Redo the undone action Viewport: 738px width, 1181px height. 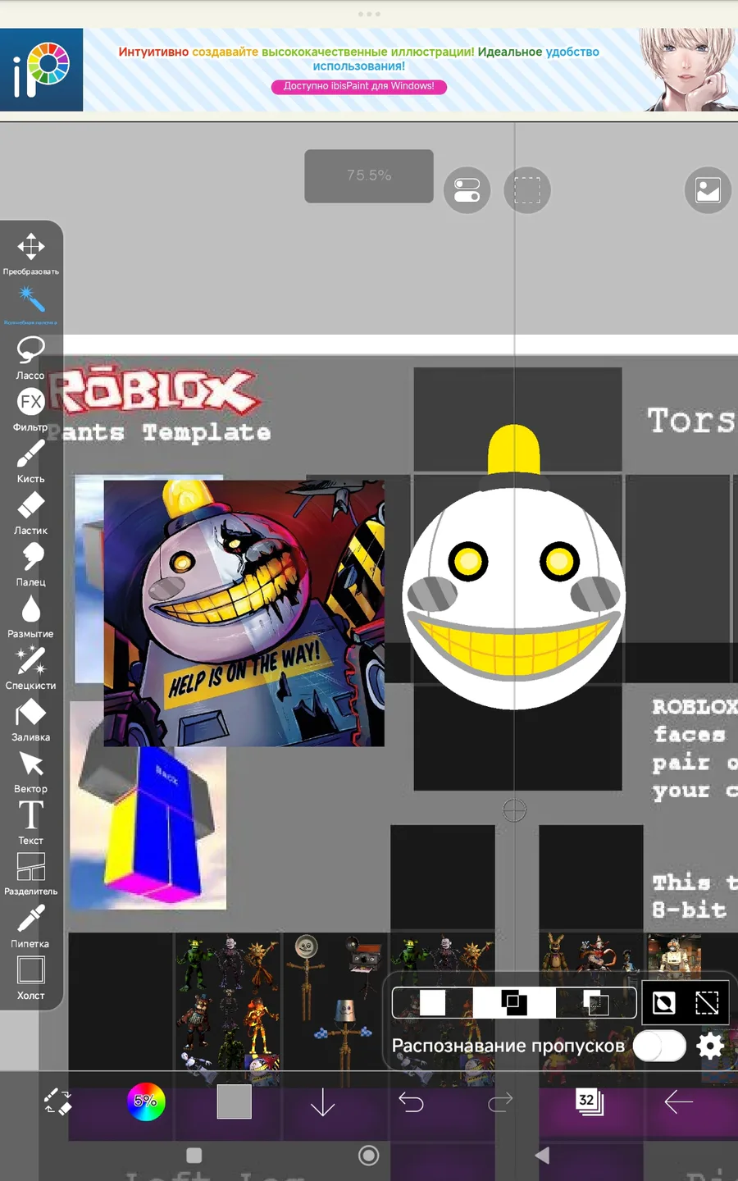click(500, 1101)
